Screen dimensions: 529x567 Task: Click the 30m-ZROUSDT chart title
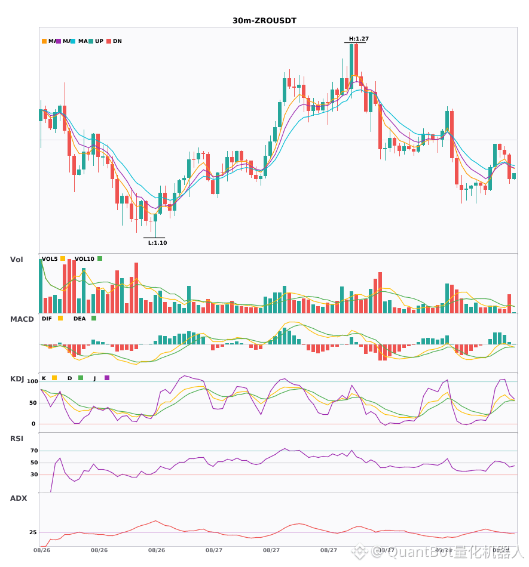[264, 21]
